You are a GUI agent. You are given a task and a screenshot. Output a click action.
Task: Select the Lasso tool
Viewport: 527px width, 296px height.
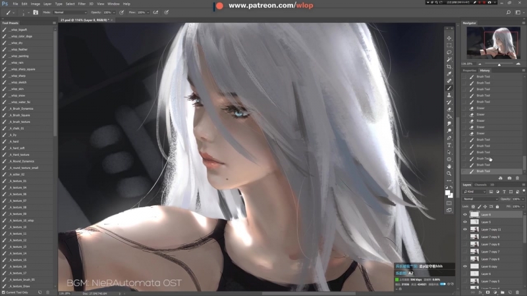[x=449, y=53]
